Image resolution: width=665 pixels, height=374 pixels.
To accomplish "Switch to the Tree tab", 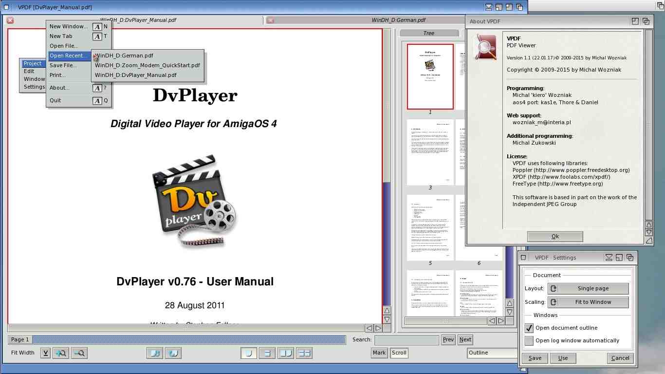I will pyautogui.click(x=429, y=33).
